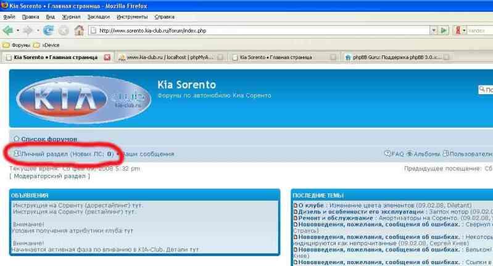493x266 pixels.
Task: Click the Yandex search input field
Action: click(480, 31)
